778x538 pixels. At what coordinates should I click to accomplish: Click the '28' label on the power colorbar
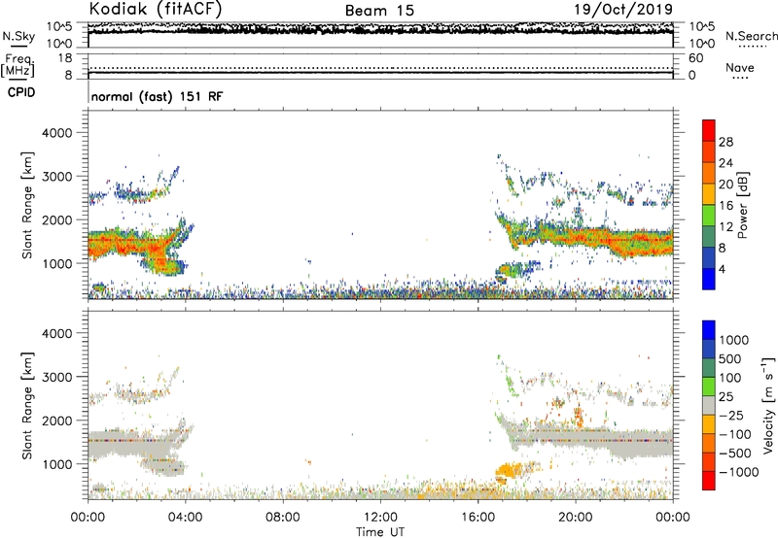click(725, 142)
